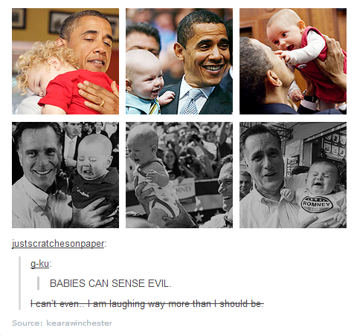354x336 pixels.
Task: Open grayscale photo of crying baby in dark polo
Action: tap(65, 175)
